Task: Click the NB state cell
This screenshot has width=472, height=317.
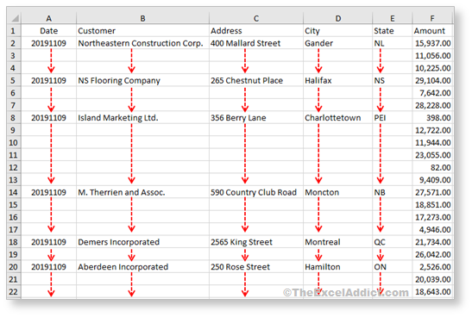Action: point(393,192)
